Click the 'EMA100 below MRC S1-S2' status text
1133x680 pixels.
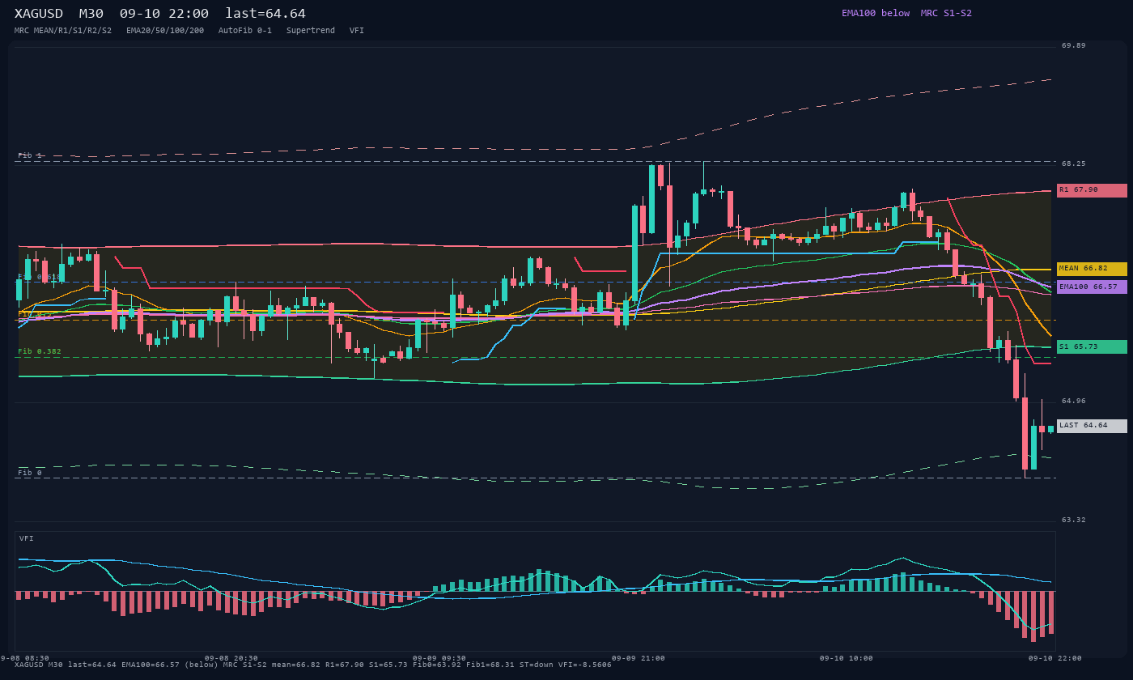pos(906,13)
